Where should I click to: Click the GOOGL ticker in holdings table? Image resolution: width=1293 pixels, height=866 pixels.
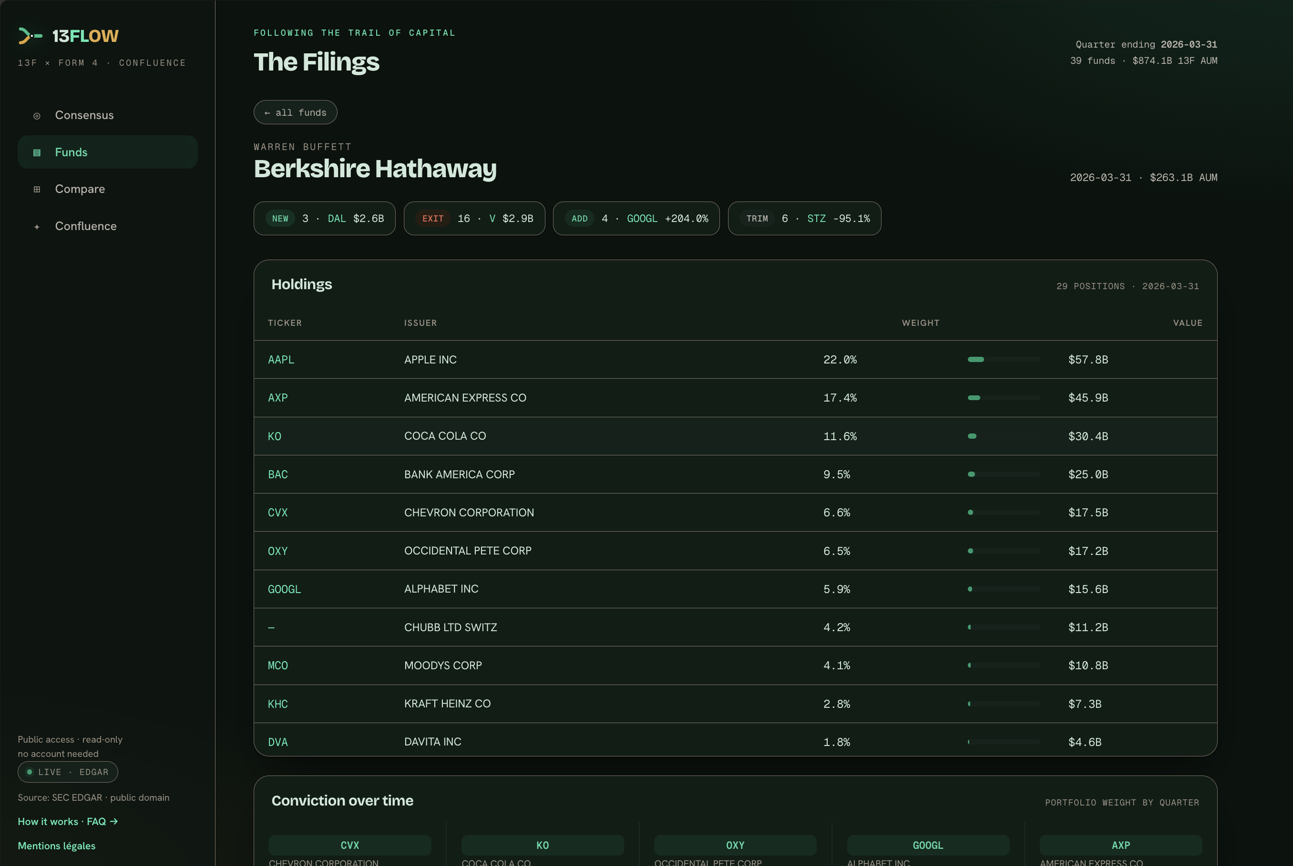tap(284, 589)
